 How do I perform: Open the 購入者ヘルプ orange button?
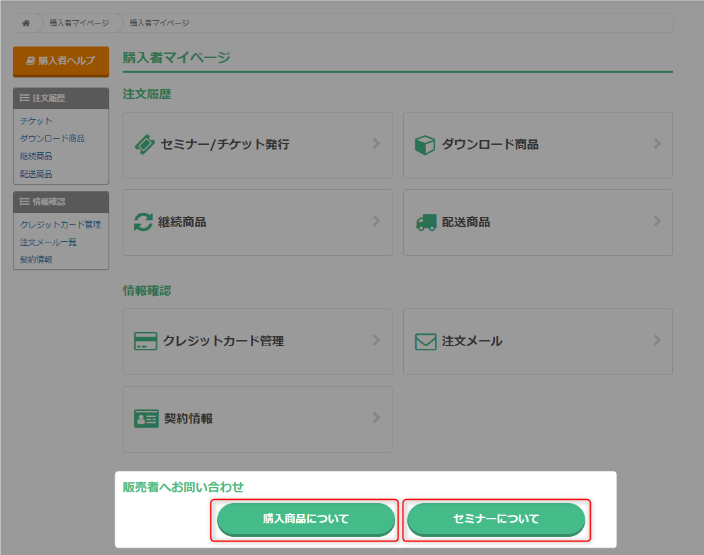click(61, 61)
